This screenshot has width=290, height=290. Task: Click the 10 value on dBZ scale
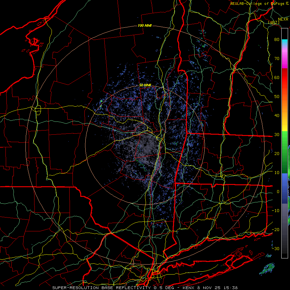tap(277, 173)
